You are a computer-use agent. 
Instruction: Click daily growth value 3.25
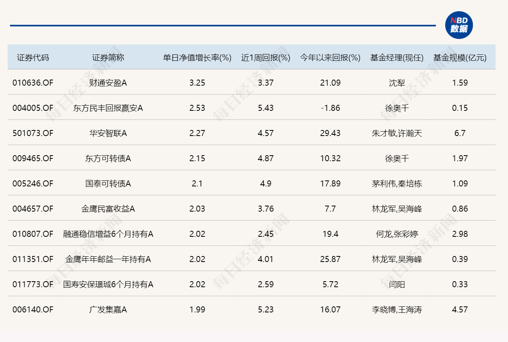[x=197, y=83]
